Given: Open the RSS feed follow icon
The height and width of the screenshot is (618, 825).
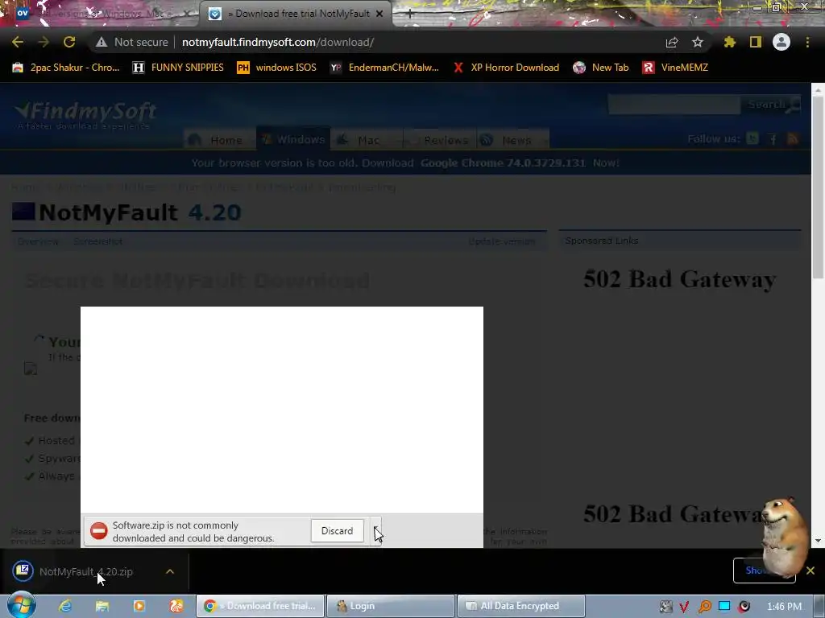Looking at the screenshot, I should point(793,138).
